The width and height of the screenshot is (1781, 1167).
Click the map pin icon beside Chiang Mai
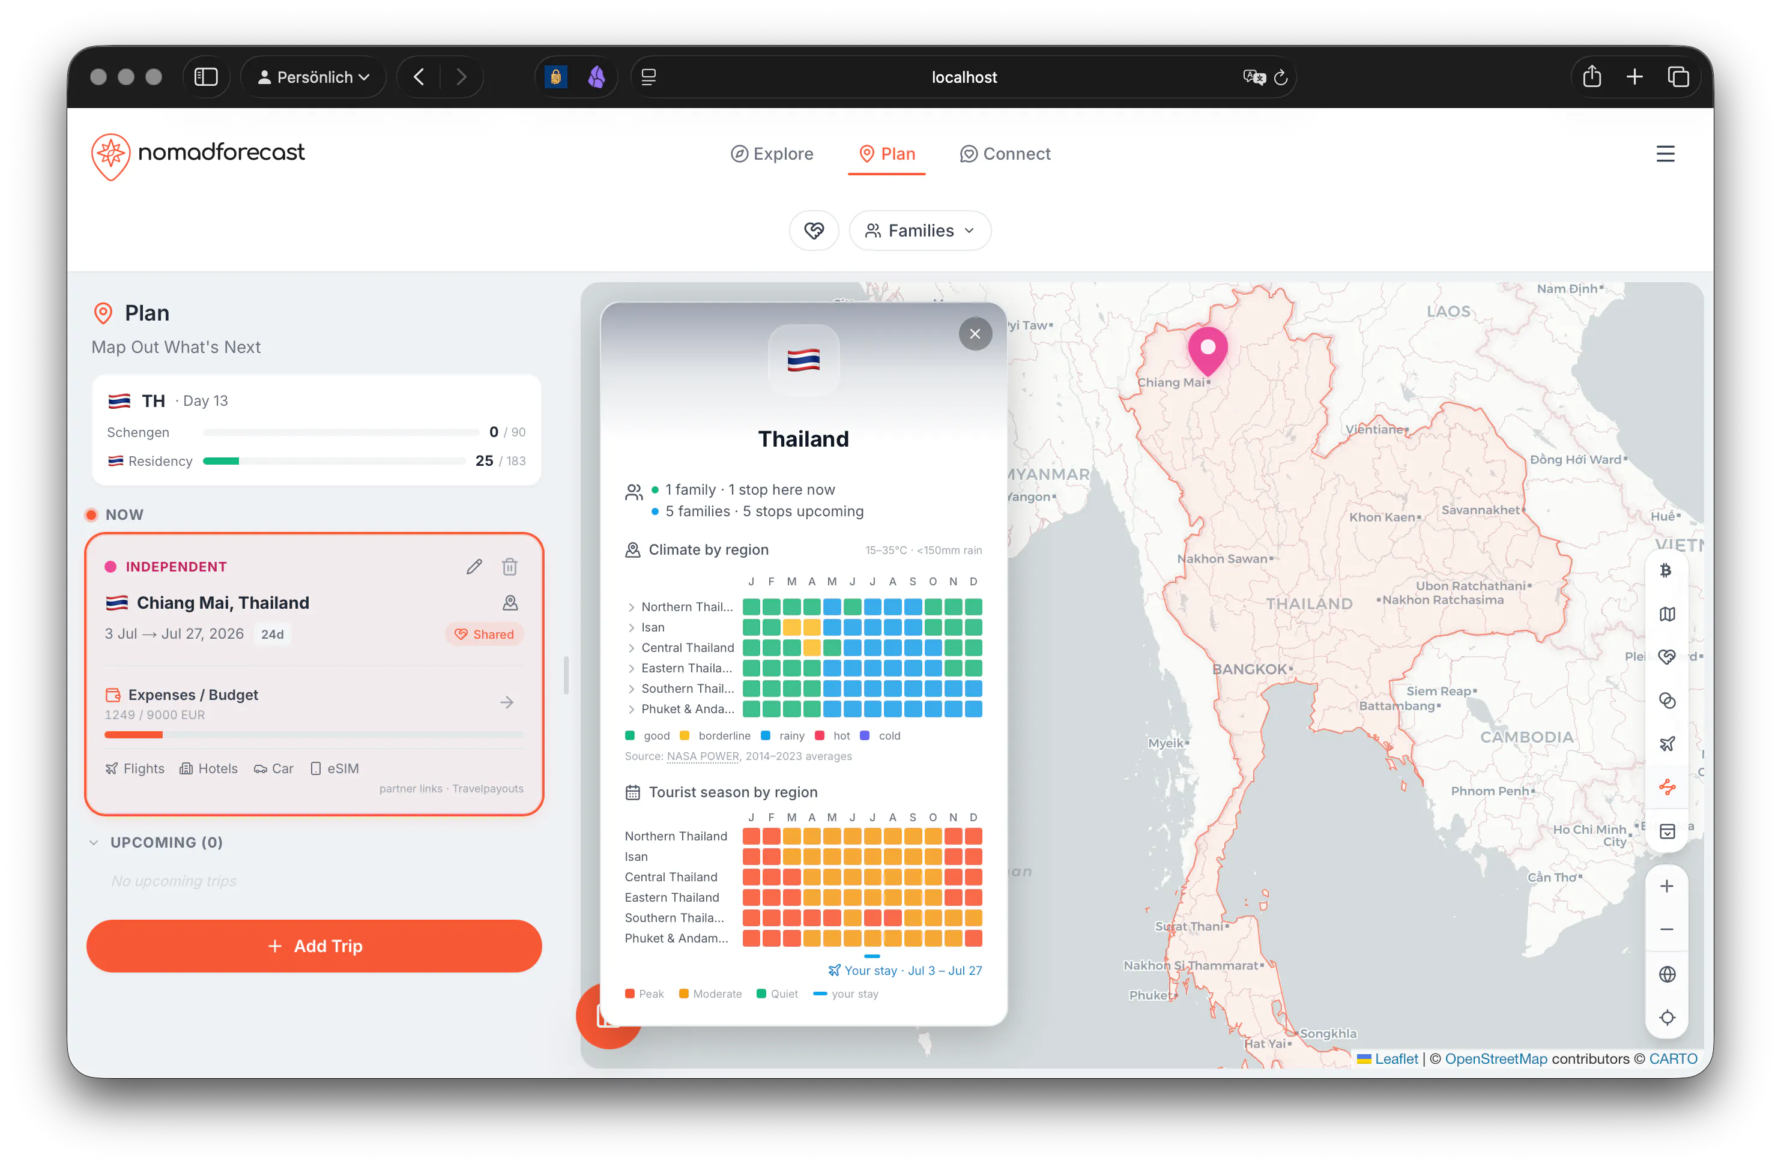(510, 603)
